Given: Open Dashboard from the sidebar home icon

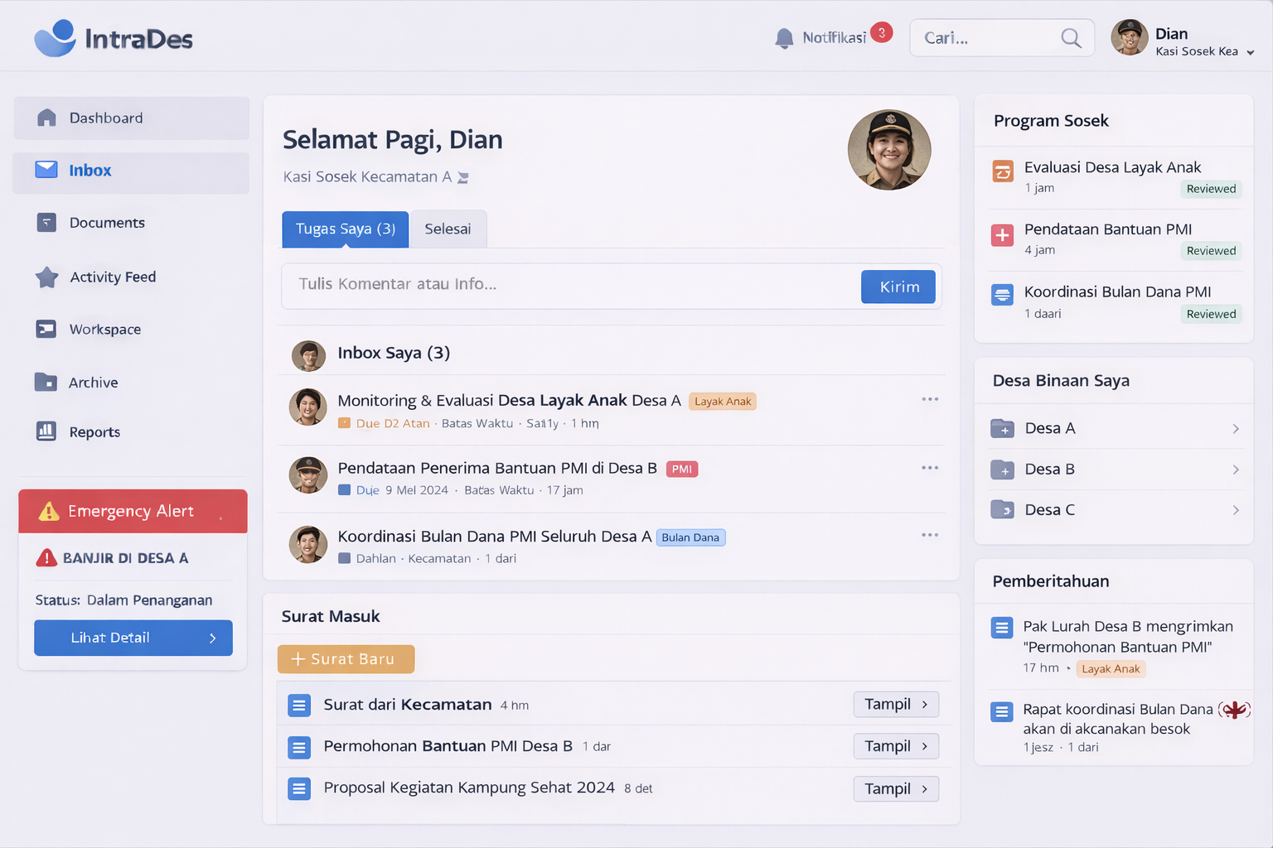Looking at the screenshot, I should pos(47,118).
